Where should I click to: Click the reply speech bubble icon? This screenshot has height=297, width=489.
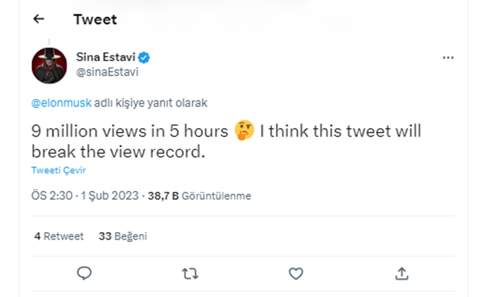coord(84,274)
